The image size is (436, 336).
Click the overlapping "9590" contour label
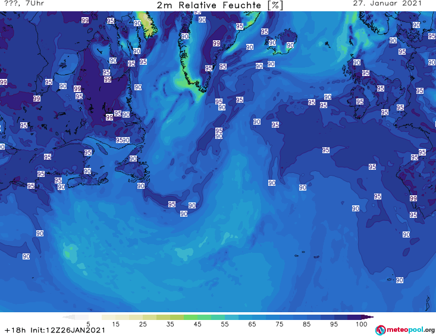(x=123, y=140)
